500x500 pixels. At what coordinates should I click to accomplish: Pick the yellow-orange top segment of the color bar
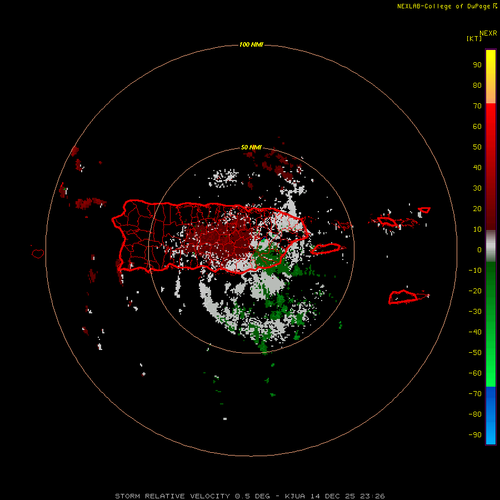[491, 77]
